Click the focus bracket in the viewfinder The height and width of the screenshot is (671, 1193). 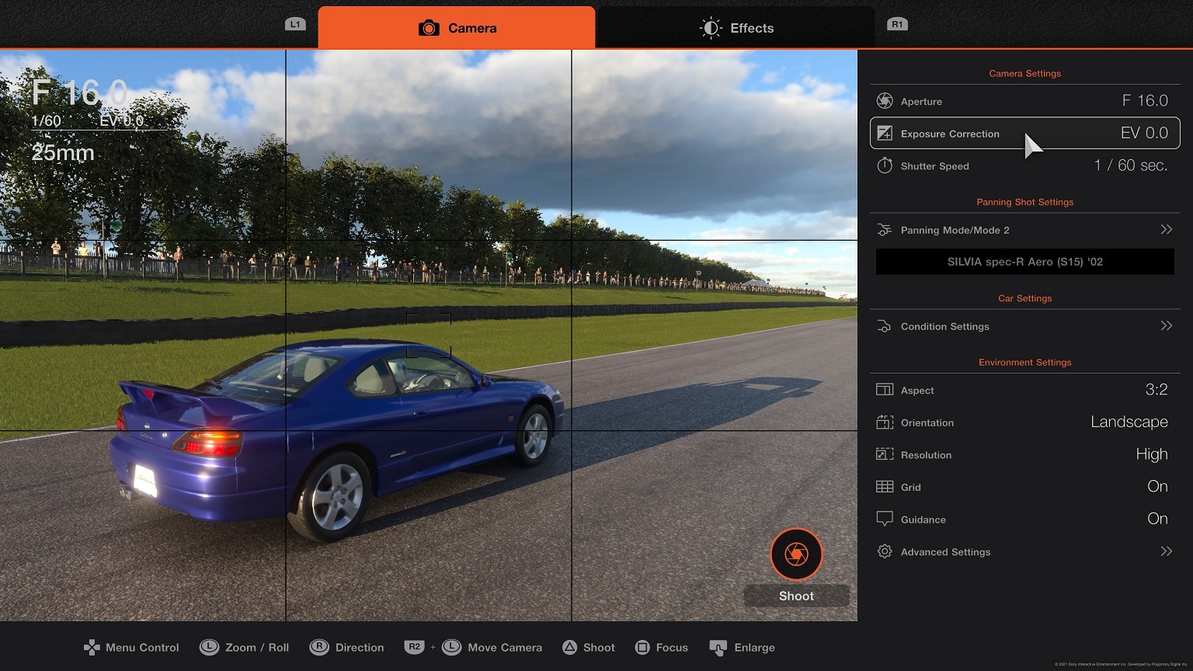pyautogui.click(x=429, y=335)
